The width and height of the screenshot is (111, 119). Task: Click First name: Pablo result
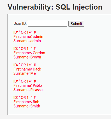click(x=28, y=86)
